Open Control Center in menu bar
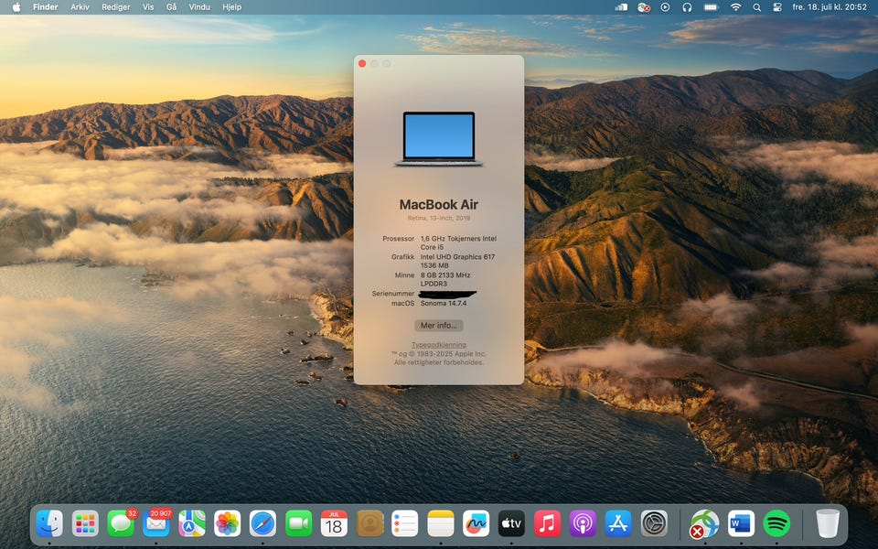The width and height of the screenshot is (878, 549). coord(777,7)
